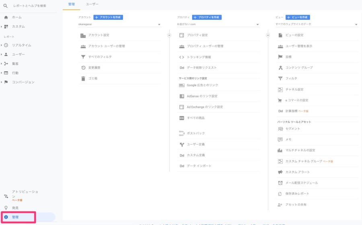The image size is (362, 225).
Task: Click the トラッキング情報 code brackets icon
Action: click(182, 57)
